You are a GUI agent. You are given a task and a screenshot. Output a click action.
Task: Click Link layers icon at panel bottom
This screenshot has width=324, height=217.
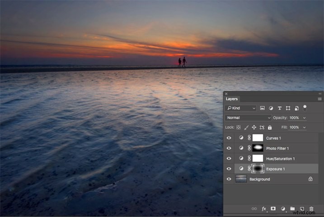coord(254,209)
